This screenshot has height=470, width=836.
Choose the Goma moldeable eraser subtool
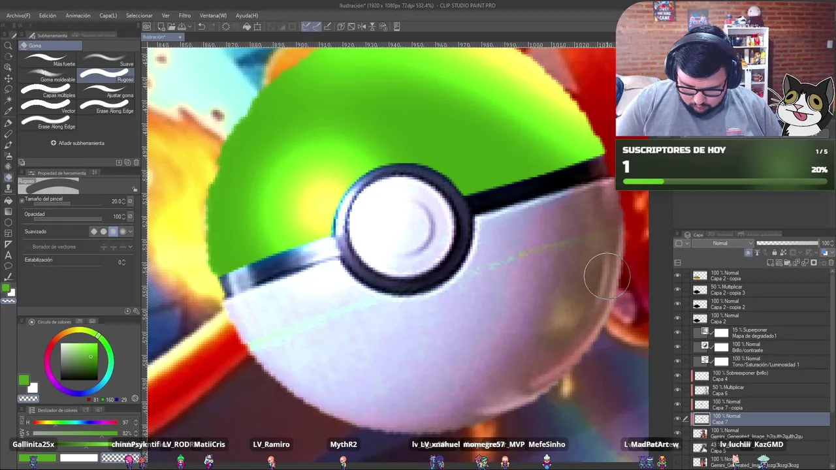coord(48,76)
